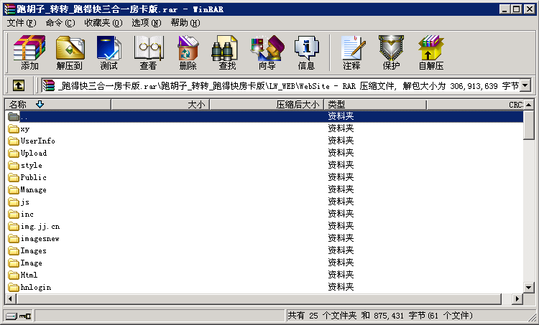The width and height of the screenshot is (539, 325).
Task: Open the 查看 (View) tool
Action: 148,52
